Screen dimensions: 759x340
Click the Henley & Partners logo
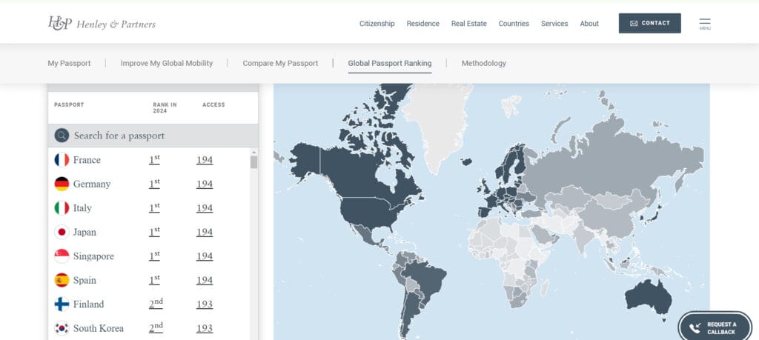click(102, 23)
